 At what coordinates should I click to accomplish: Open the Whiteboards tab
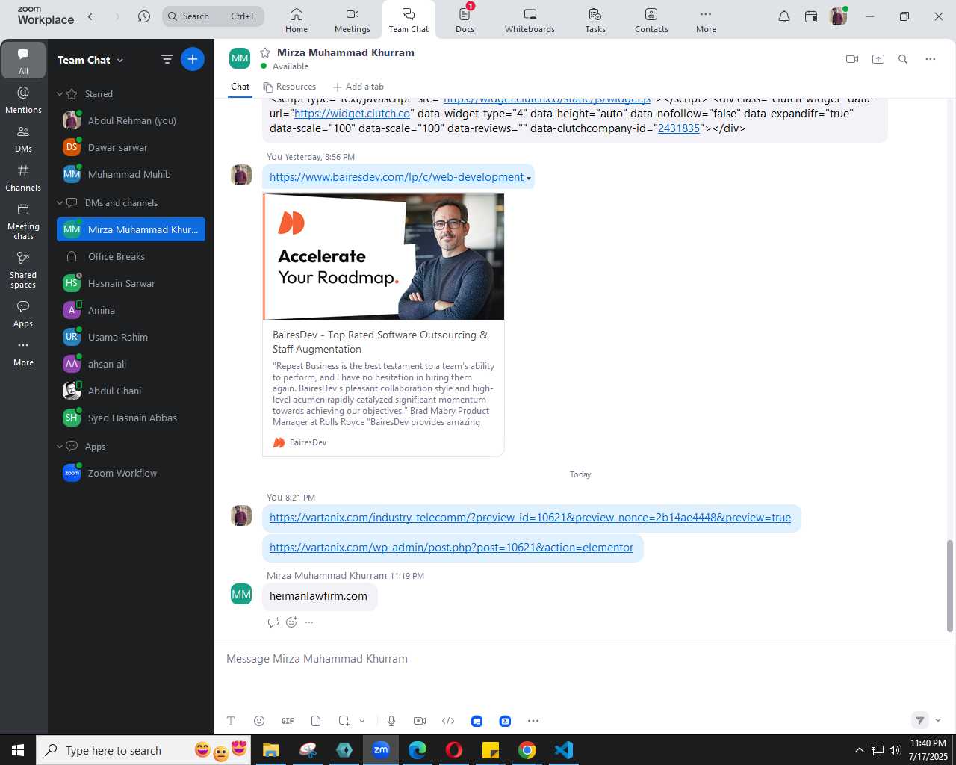530,20
